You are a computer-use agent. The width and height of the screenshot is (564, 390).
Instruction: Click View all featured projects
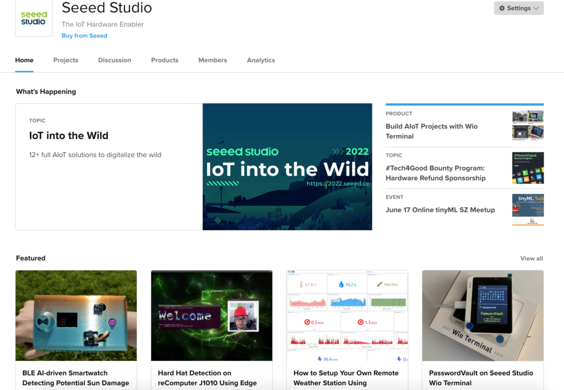click(531, 258)
